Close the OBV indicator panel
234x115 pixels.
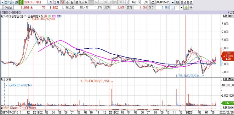coord(232,108)
